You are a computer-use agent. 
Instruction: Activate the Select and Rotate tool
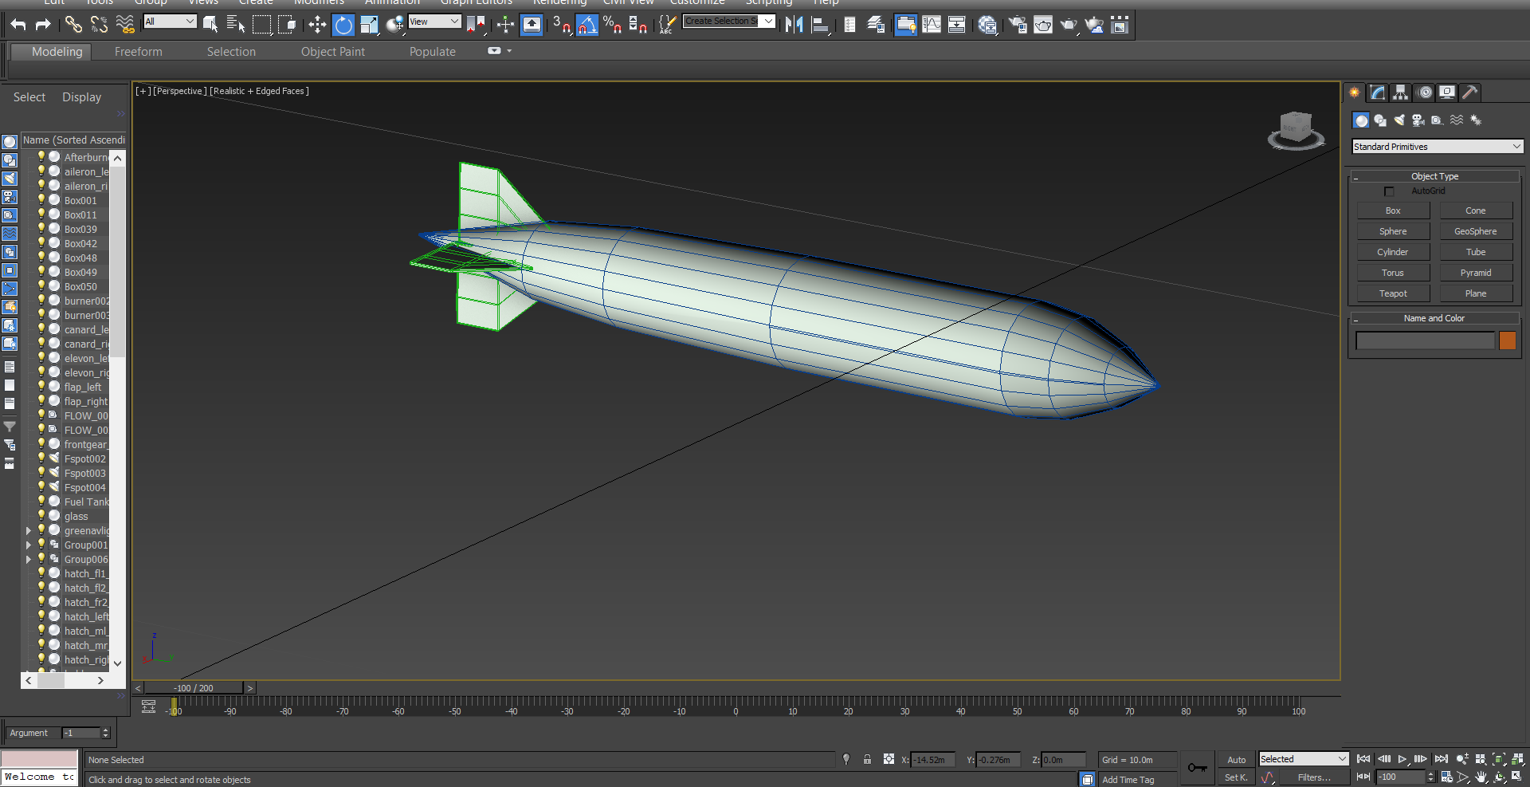[343, 25]
